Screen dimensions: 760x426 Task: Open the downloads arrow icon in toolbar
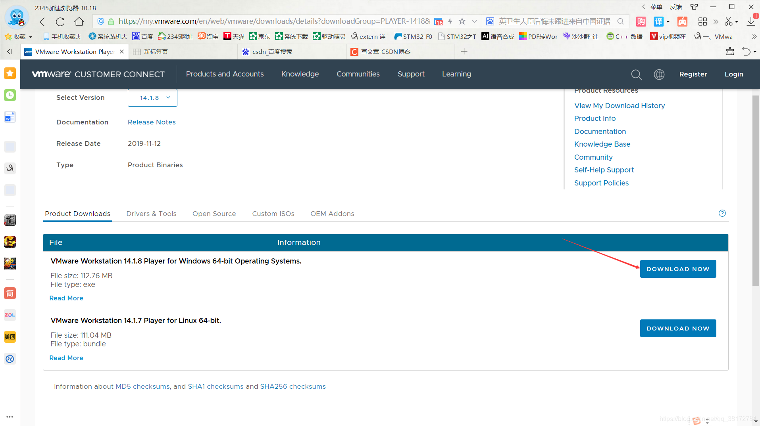750,21
